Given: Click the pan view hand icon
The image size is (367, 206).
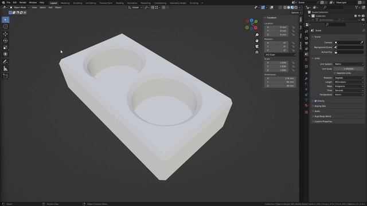Looking at the screenshot, I should coord(257,41).
